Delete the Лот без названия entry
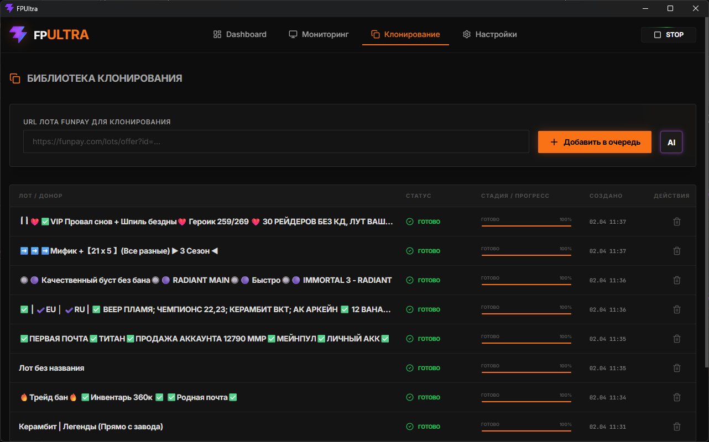The width and height of the screenshot is (709, 442). click(x=676, y=368)
